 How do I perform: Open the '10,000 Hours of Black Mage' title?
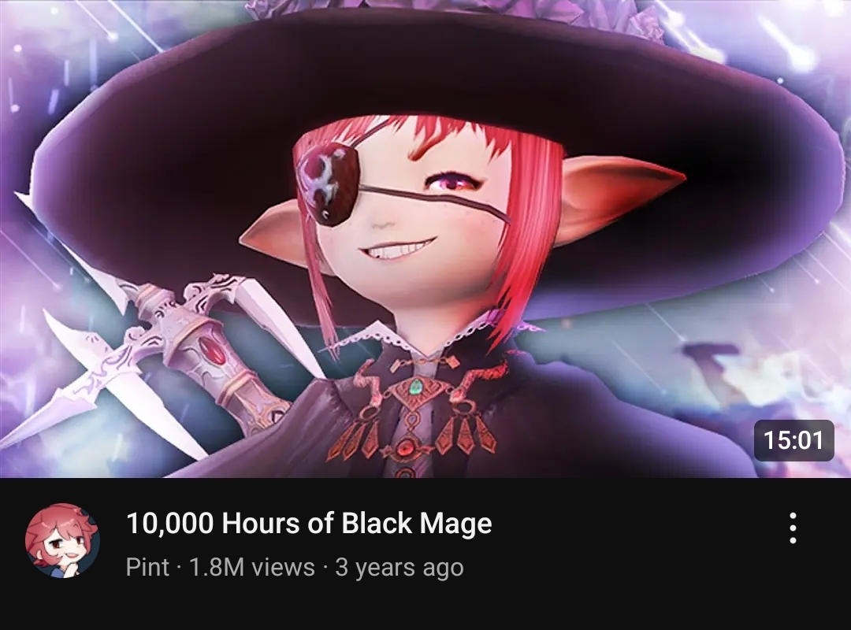[x=309, y=523]
